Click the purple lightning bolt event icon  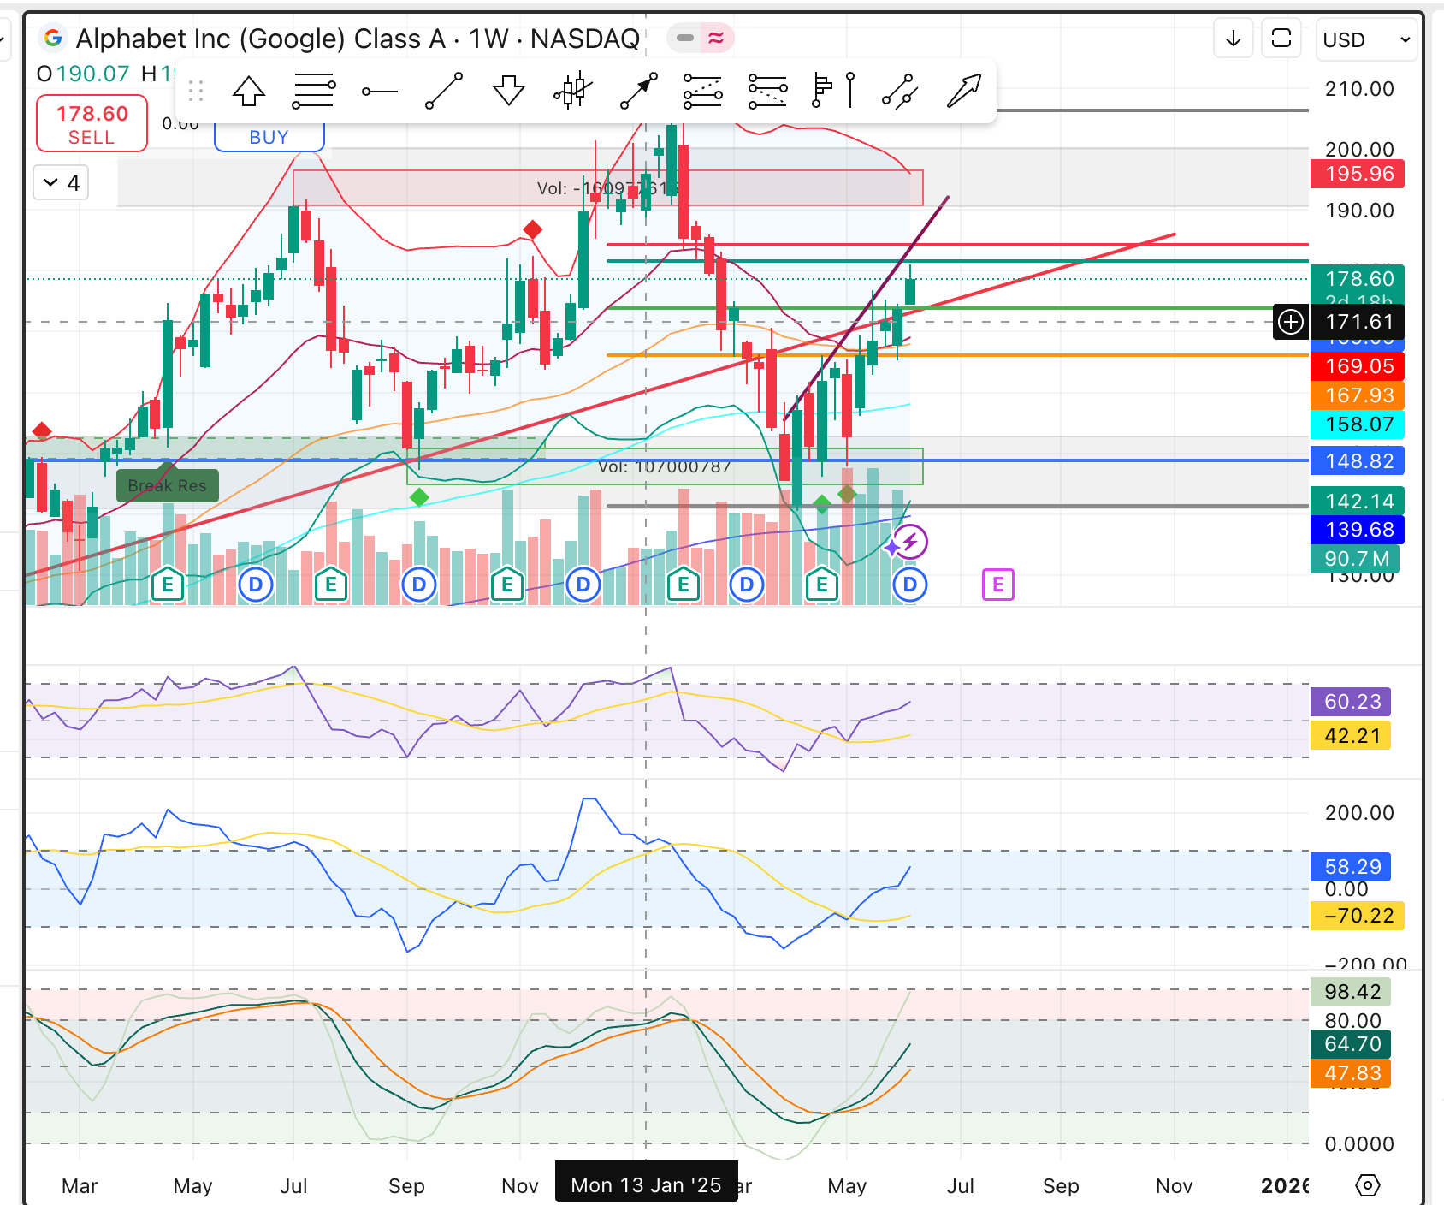tap(910, 542)
